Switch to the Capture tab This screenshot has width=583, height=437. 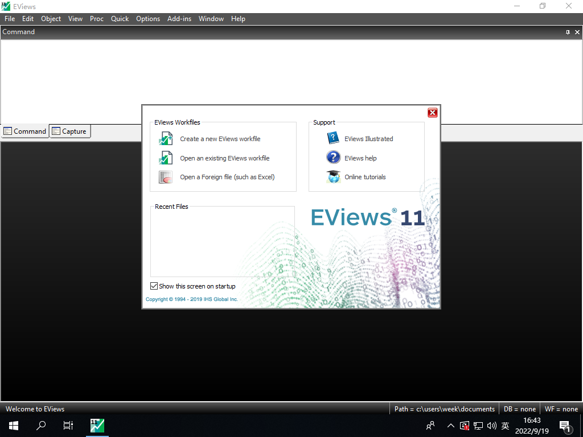70,131
